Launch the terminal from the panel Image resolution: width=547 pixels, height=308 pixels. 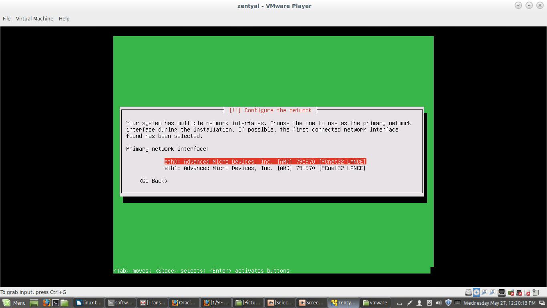click(56, 303)
